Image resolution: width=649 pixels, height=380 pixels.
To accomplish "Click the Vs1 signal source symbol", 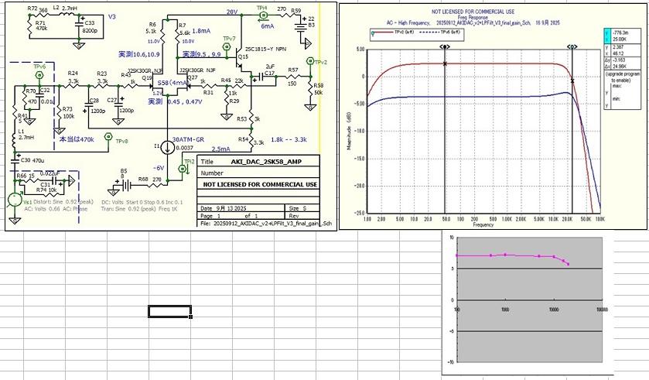I will point(15,199).
